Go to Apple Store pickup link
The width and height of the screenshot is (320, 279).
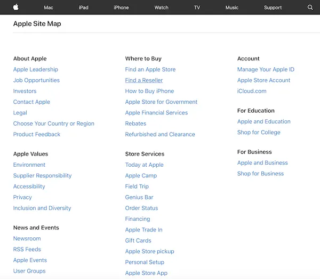[x=149, y=251]
